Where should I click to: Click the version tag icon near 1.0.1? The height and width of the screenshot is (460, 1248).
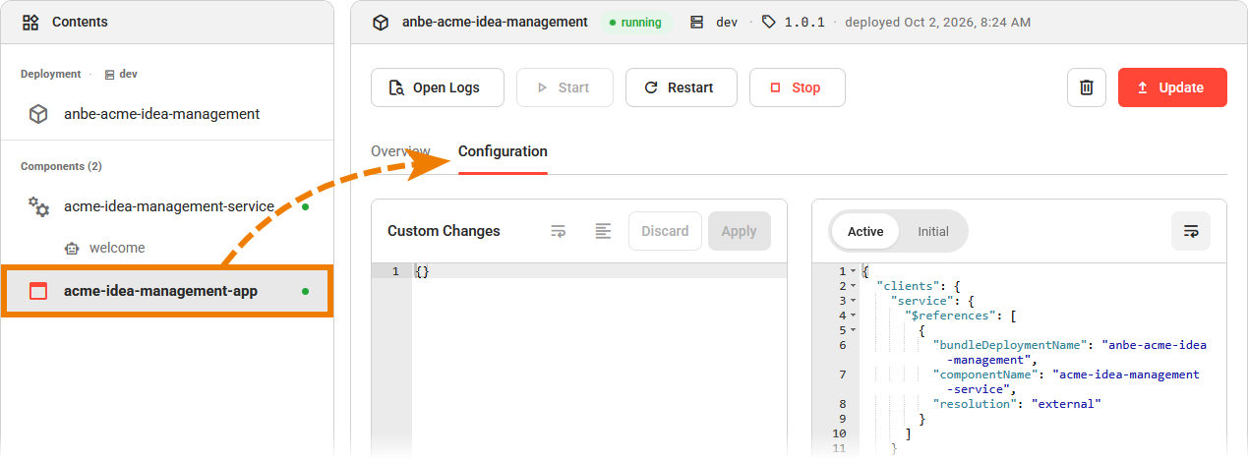point(769,22)
